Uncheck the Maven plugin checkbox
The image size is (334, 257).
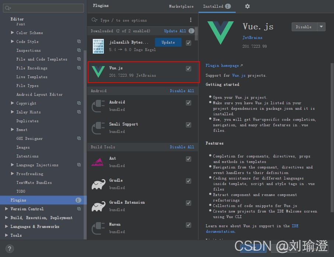(189, 225)
